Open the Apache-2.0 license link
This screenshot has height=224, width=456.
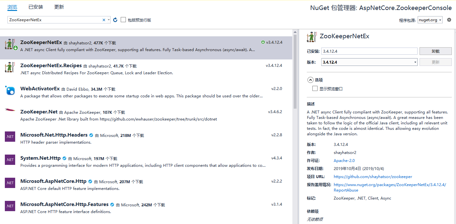pyautogui.click(x=344, y=161)
